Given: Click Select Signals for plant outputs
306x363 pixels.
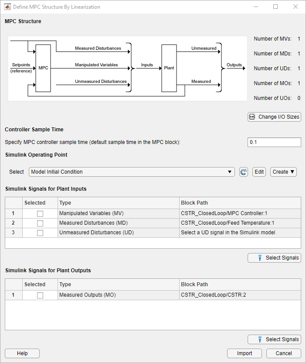Looking at the screenshot, I should click(x=274, y=339).
